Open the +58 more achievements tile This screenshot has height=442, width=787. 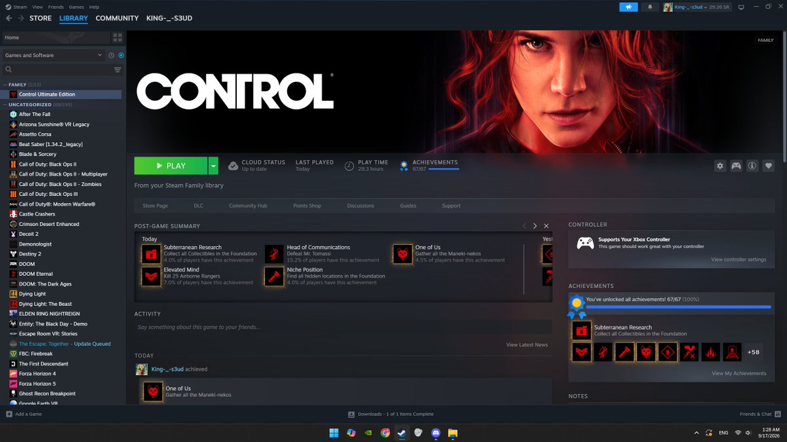pos(754,352)
